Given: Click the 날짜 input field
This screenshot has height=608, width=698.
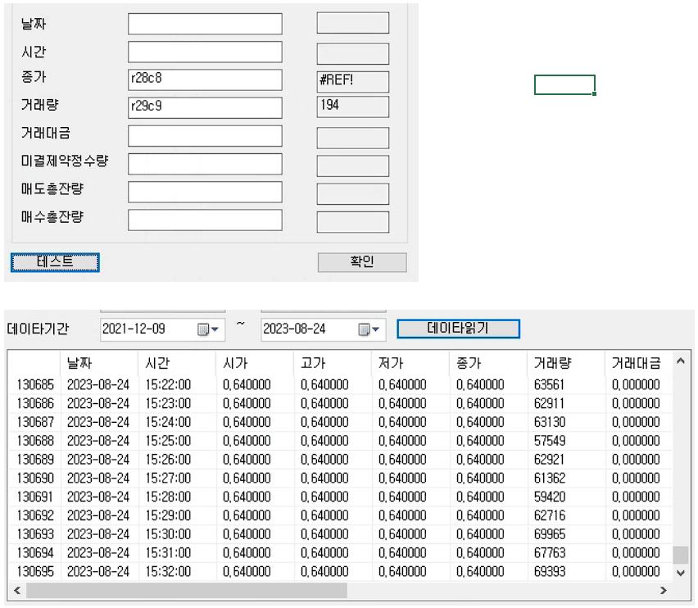Looking at the screenshot, I should point(205,25).
